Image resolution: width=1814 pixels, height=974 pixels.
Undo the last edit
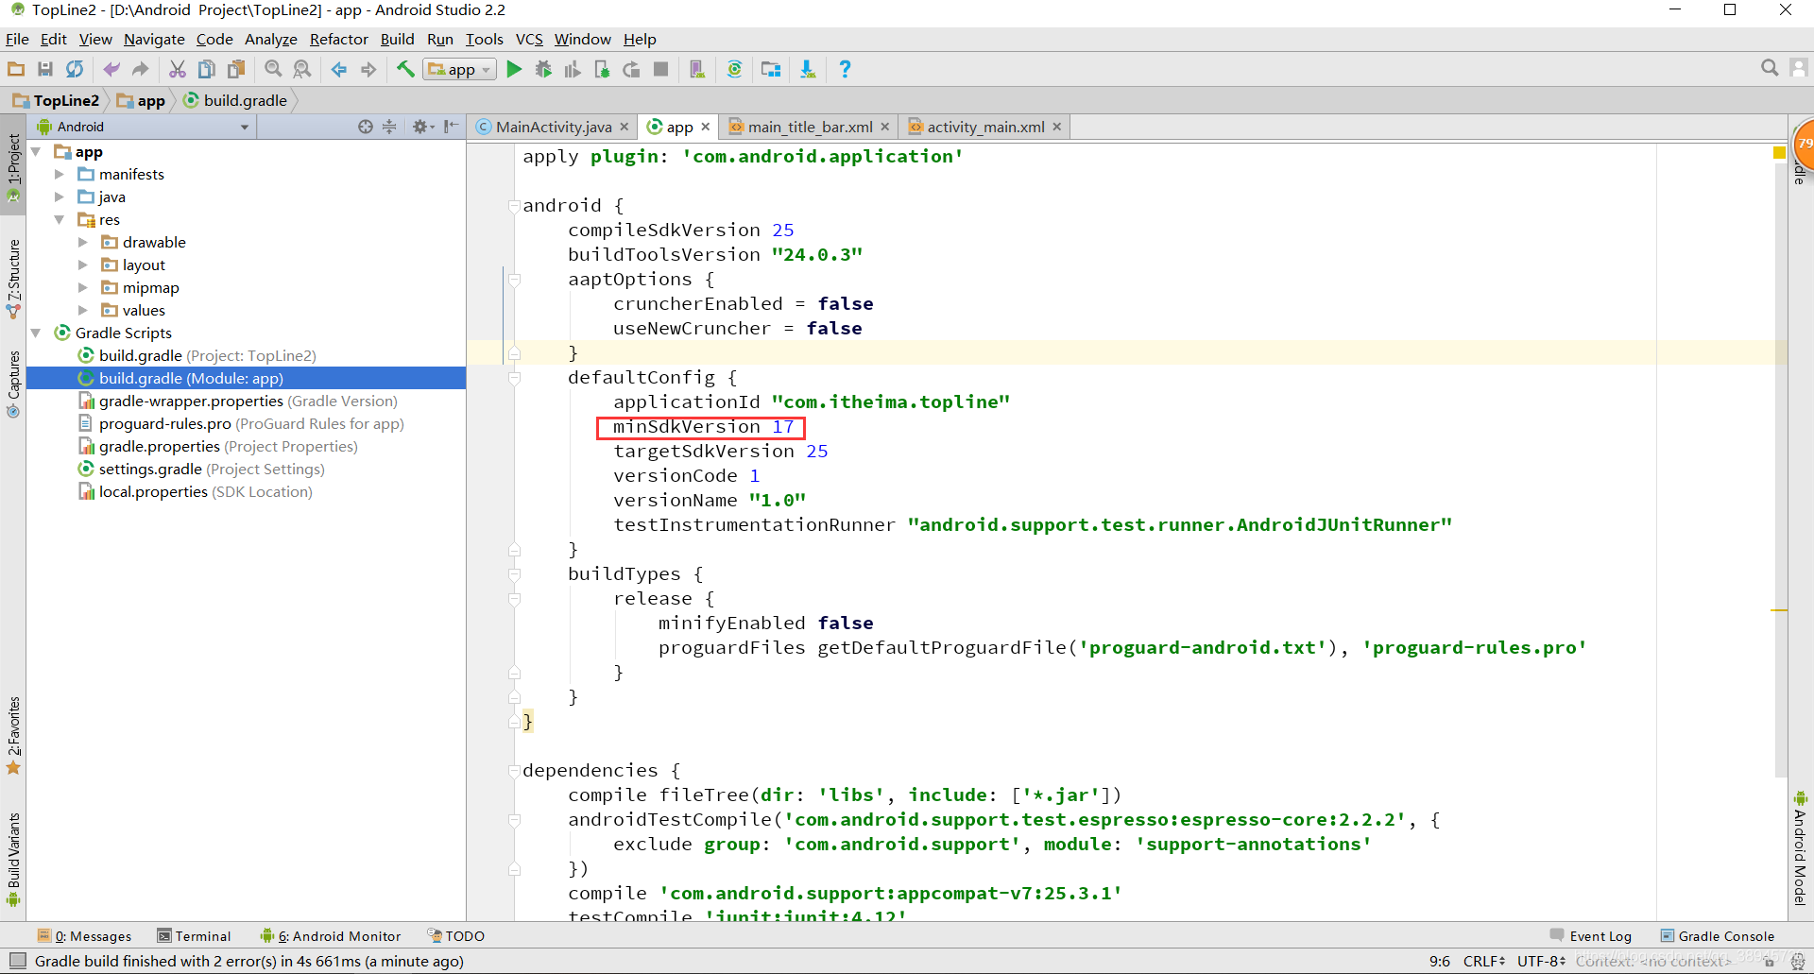(x=111, y=69)
